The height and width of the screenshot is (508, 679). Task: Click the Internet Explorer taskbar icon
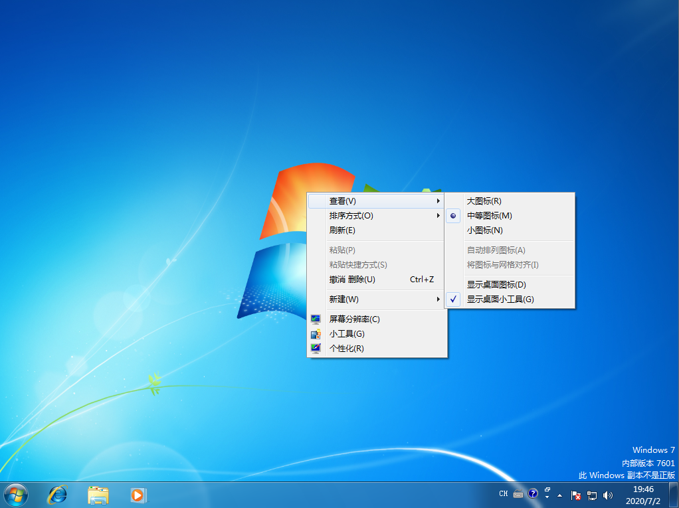[57, 494]
